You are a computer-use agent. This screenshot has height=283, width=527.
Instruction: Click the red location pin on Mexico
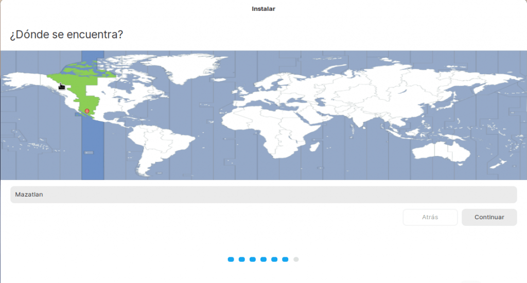87,111
